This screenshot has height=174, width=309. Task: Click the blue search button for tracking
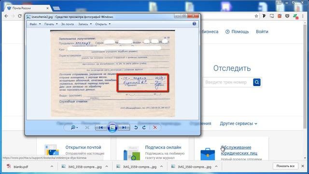257,82
